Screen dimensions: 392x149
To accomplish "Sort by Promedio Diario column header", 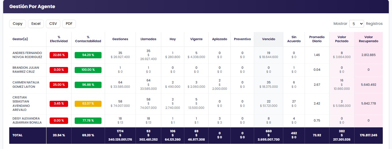I will [x=317, y=39].
